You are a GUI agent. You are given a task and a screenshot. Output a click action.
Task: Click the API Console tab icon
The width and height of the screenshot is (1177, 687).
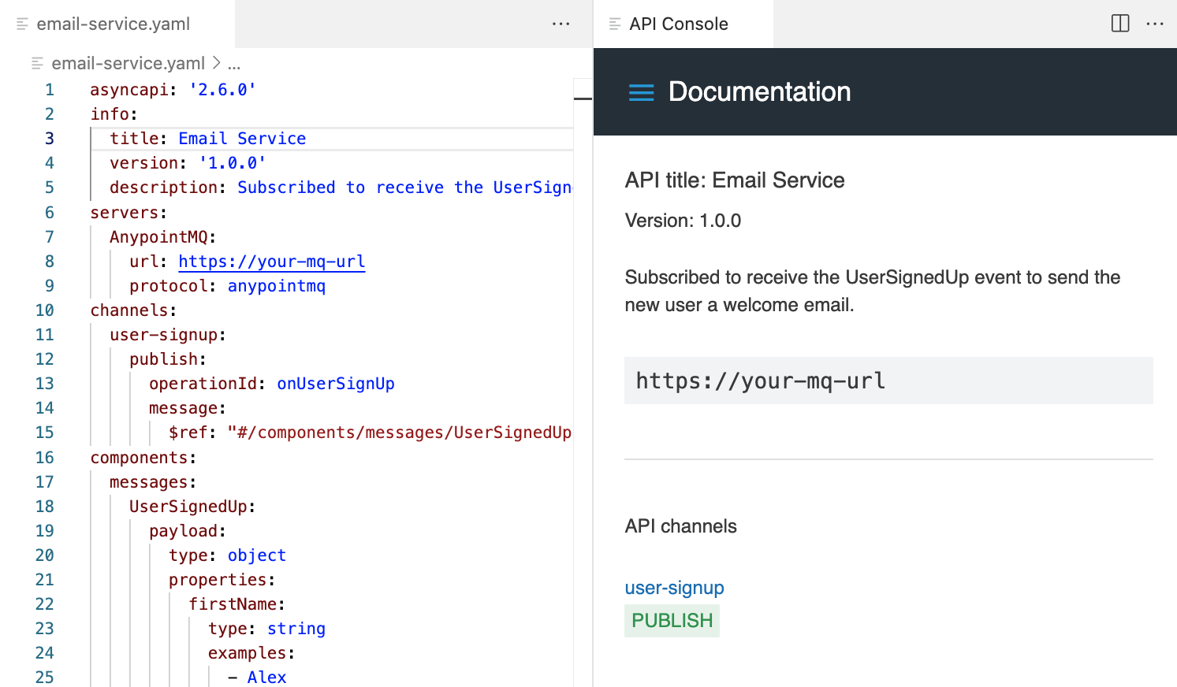[x=615, y=24]
